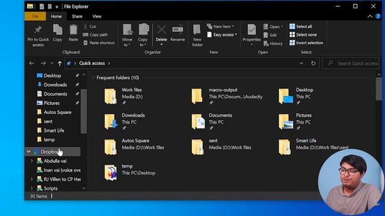Open the macro-output folder
The width and height of the screenshot is (385, 216).
[x=227, y=97]
